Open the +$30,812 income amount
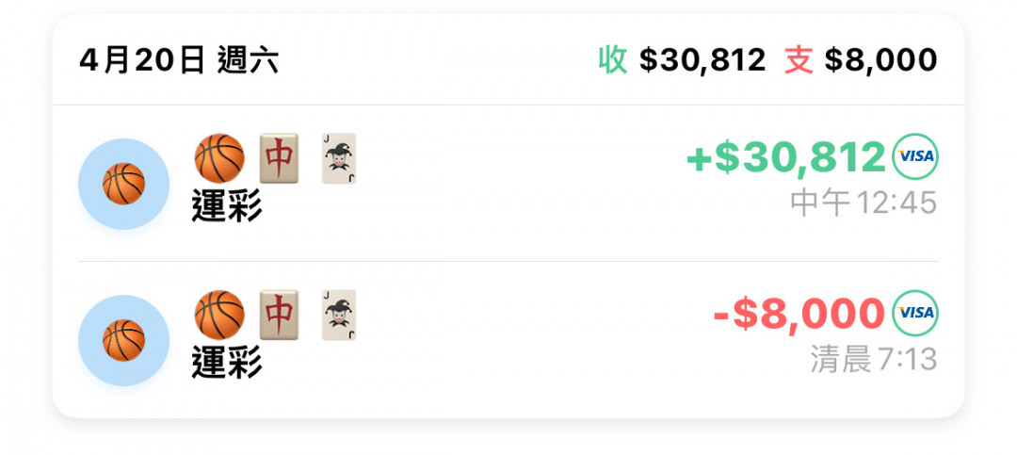This screenshot has height=455, width=1017. (786, 157)
